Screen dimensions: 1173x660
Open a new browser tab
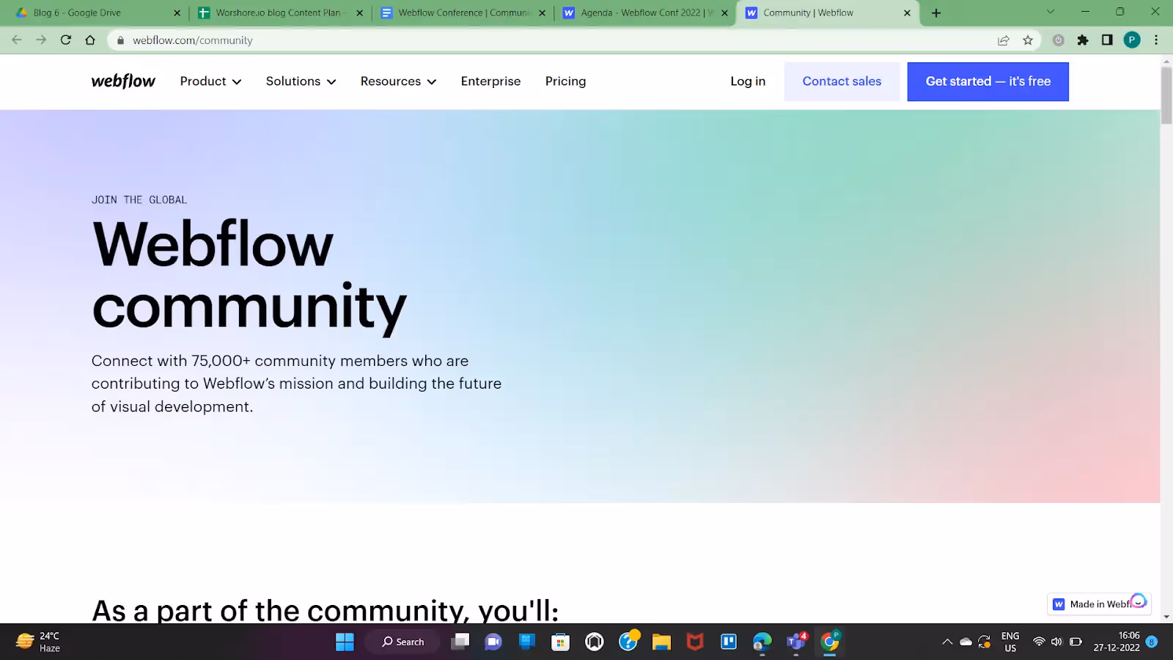pos(936,13)
